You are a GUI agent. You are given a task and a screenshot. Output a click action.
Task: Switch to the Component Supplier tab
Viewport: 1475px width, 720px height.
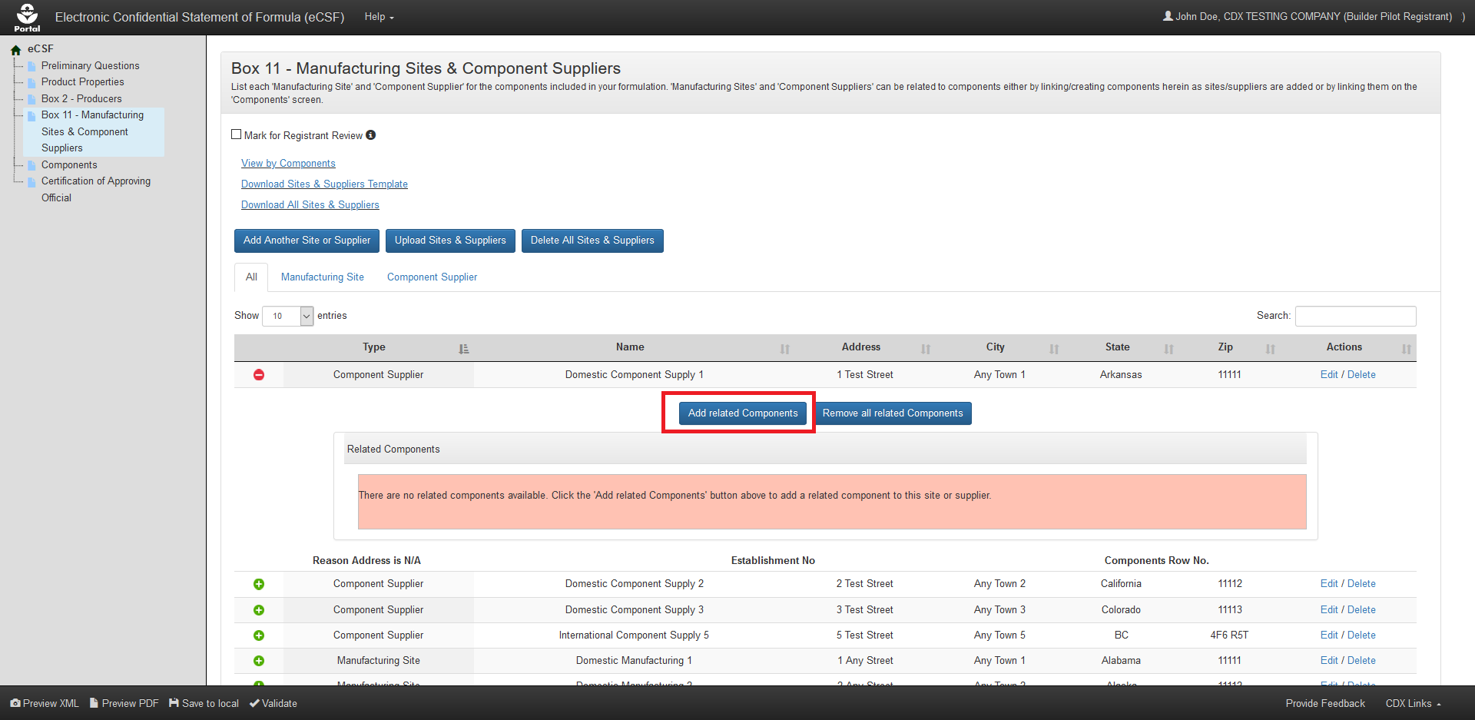(x=432, y=277)
